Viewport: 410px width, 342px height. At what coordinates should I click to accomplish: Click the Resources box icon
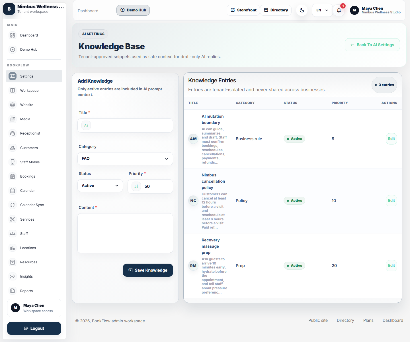point(13,262)
